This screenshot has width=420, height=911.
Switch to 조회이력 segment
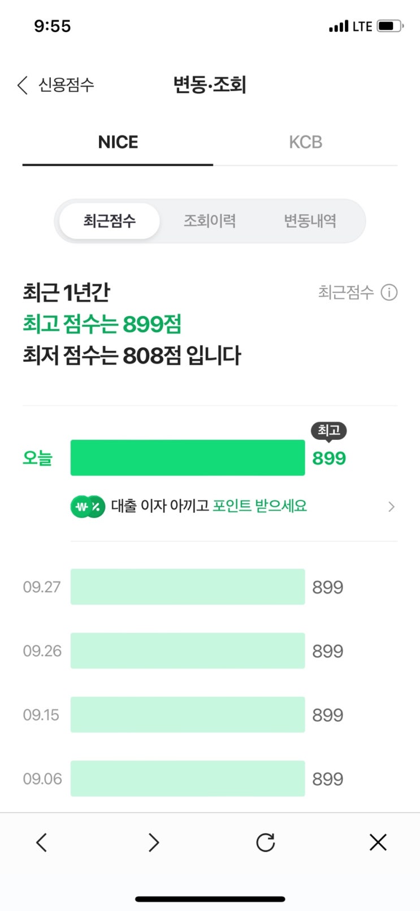210,221
